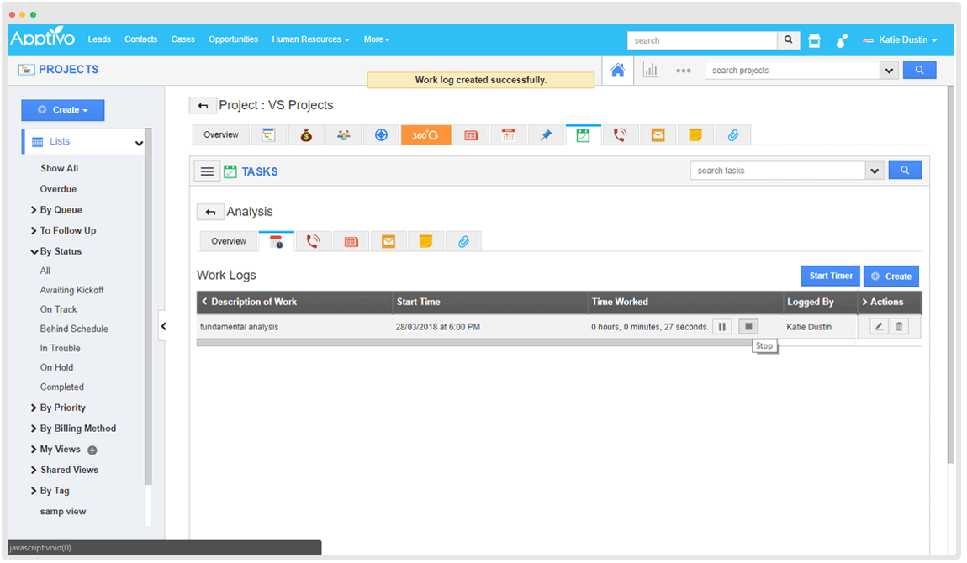
Task: Open the project home icon
Action: tap(617, 71)
